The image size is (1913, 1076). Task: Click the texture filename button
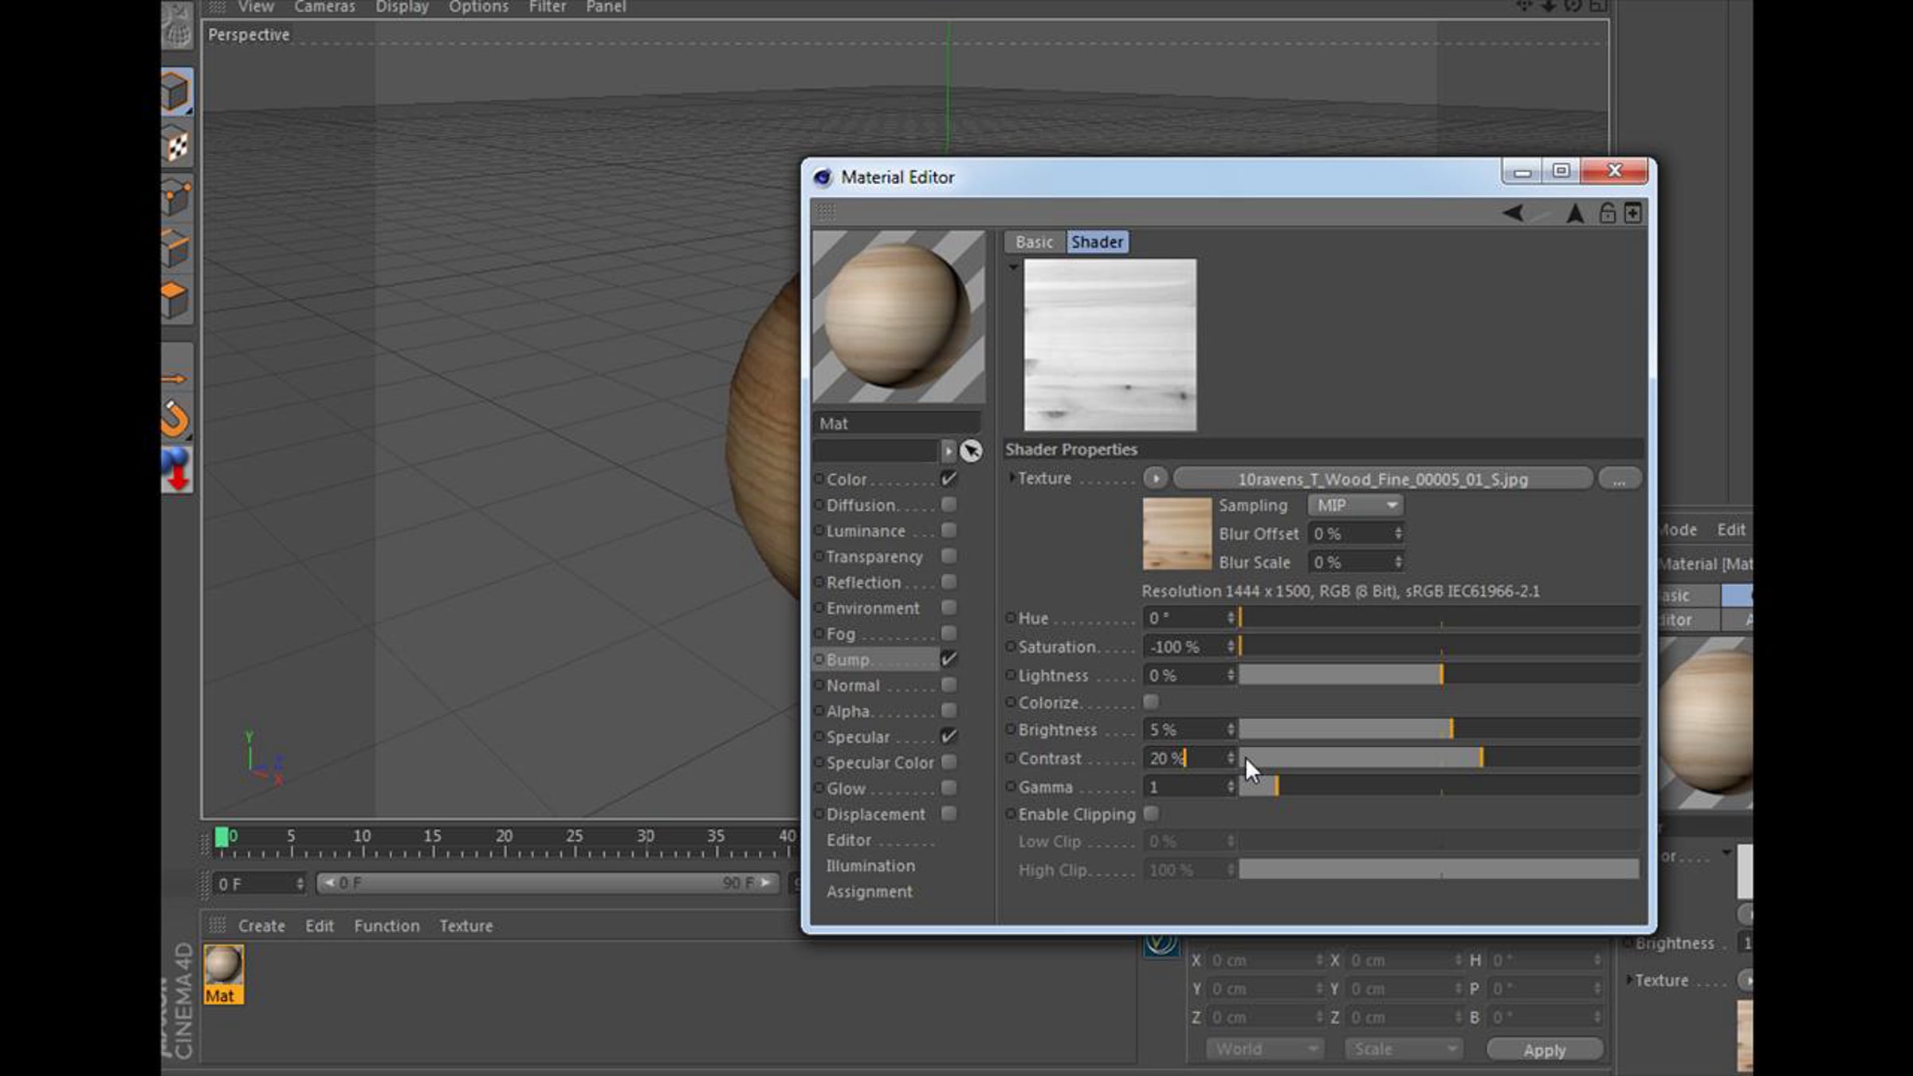pyautogui.click(x=1383, y=479)
